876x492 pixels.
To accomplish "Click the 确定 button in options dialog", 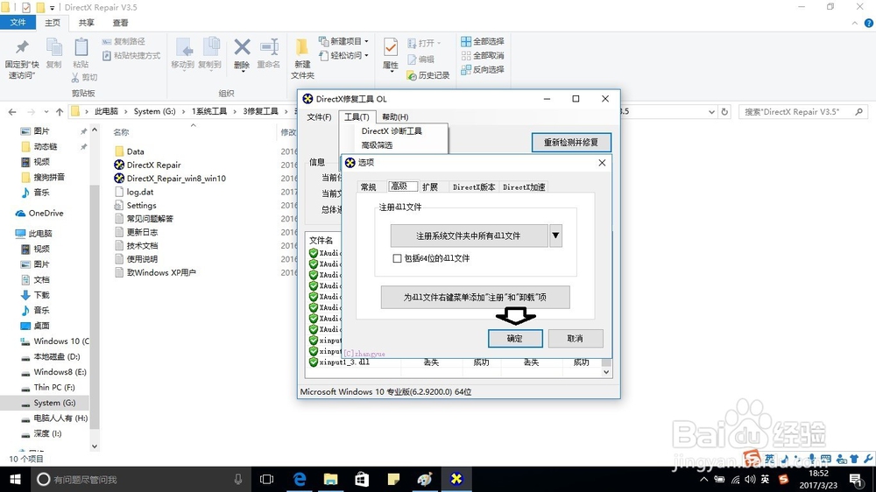I will 514,339.
